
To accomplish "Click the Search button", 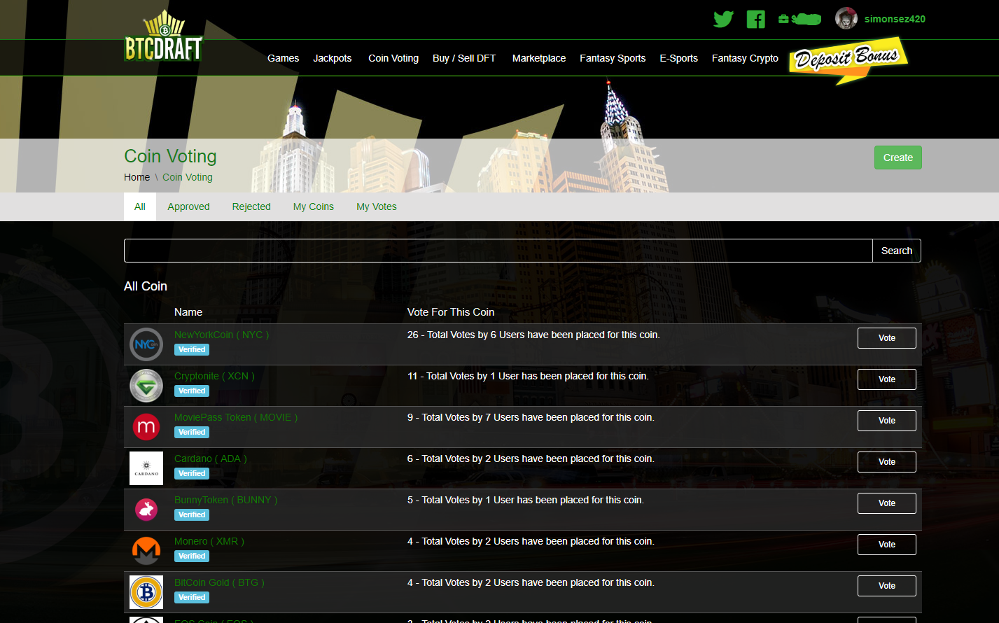I will (x=897, y=251).
